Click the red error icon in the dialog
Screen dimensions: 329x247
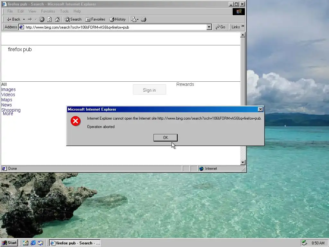tap(76, 121)
